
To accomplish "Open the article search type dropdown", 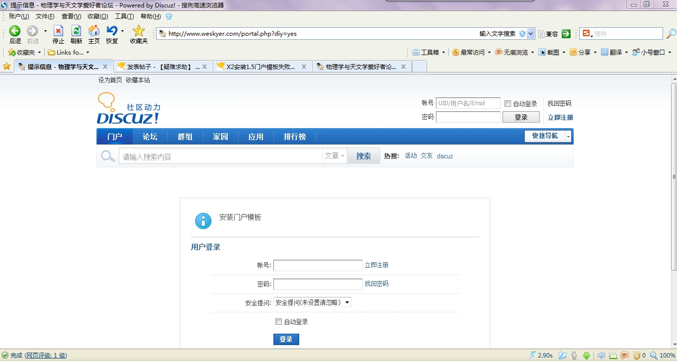I will click(335, 156).
